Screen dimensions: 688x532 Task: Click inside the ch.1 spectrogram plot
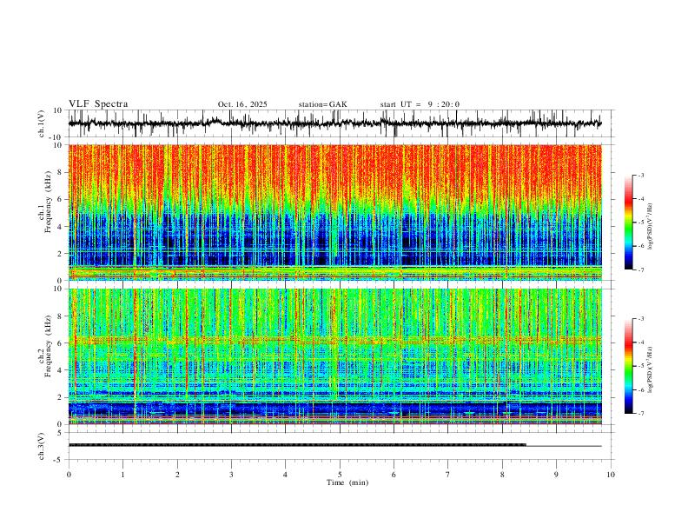pos(335,212)
